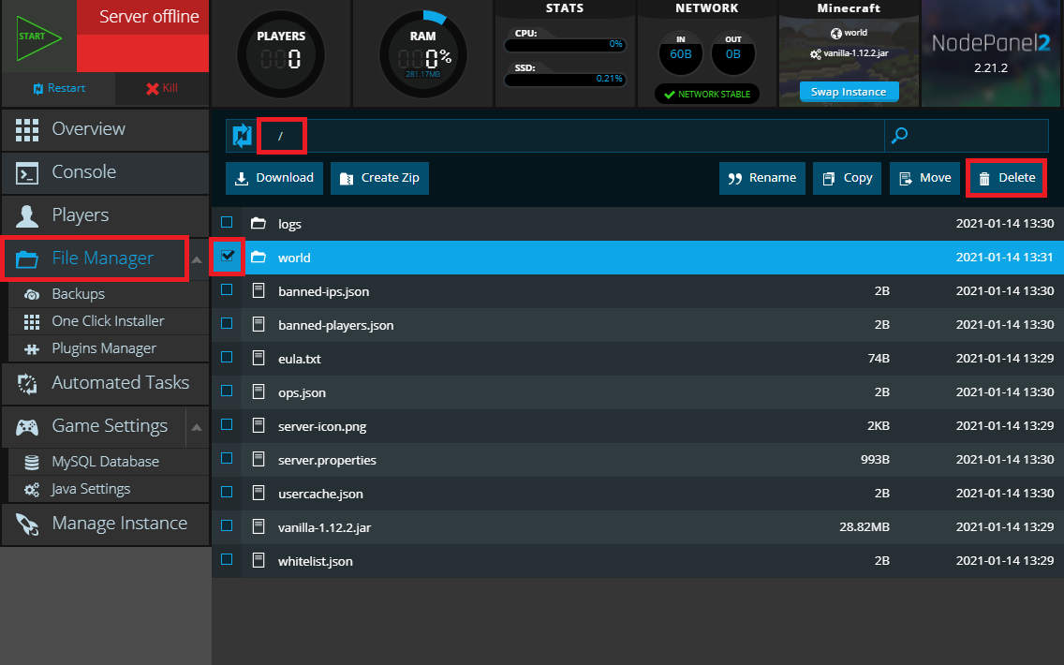The height and width of the screenshot is (665, 1064).
Task: Tick the server-icon.png checkbox
Action: (x=227, y=425)
